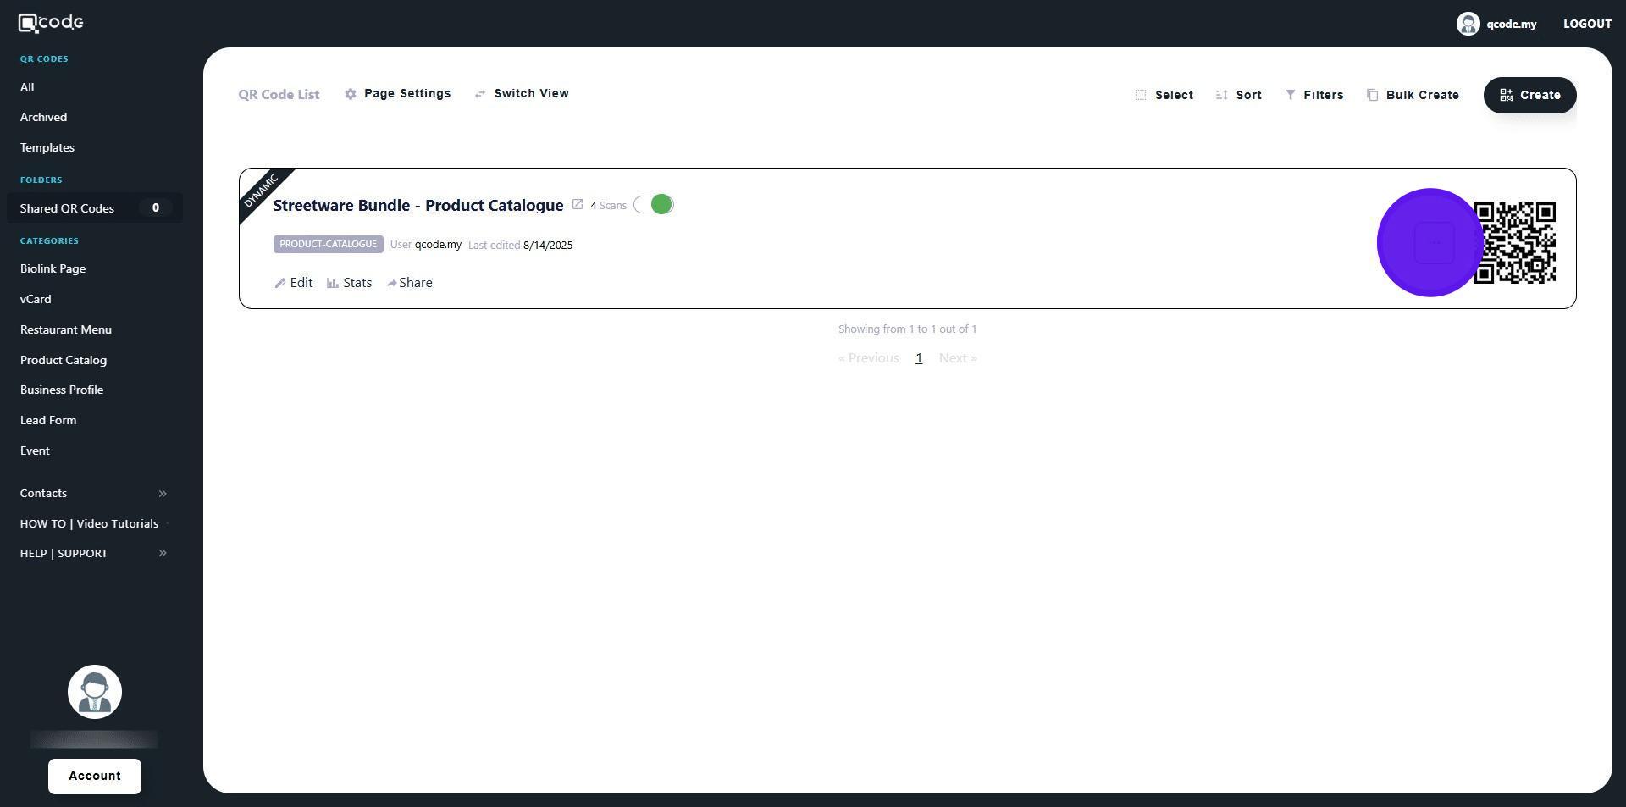Click the qcode logo in the header
1626x807 pixels.
coord(51,23)
